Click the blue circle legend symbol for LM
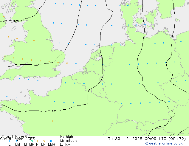Viewport: 189px width, 146px height. (x=17, y=141)
